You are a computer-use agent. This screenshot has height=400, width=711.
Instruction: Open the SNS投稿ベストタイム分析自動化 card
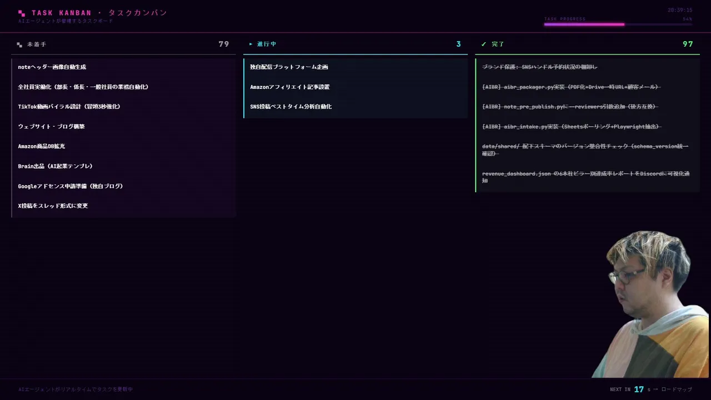point(355,107)
